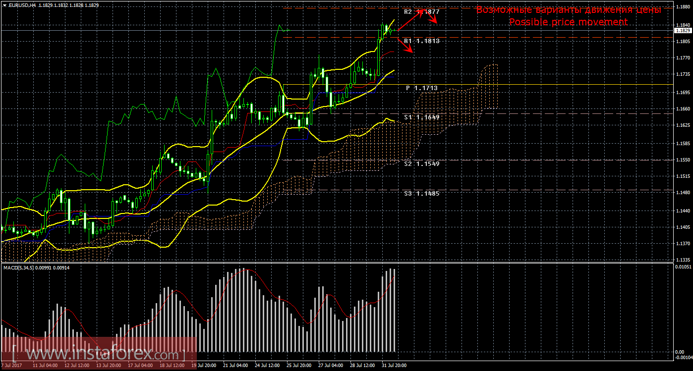693x371 pixels.
Task: Select the 'Possible price movement' text label
Action: pyautogui.click(x=568, y=22)
